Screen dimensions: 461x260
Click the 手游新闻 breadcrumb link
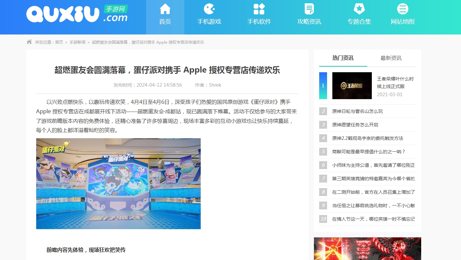tap(77, 42)
